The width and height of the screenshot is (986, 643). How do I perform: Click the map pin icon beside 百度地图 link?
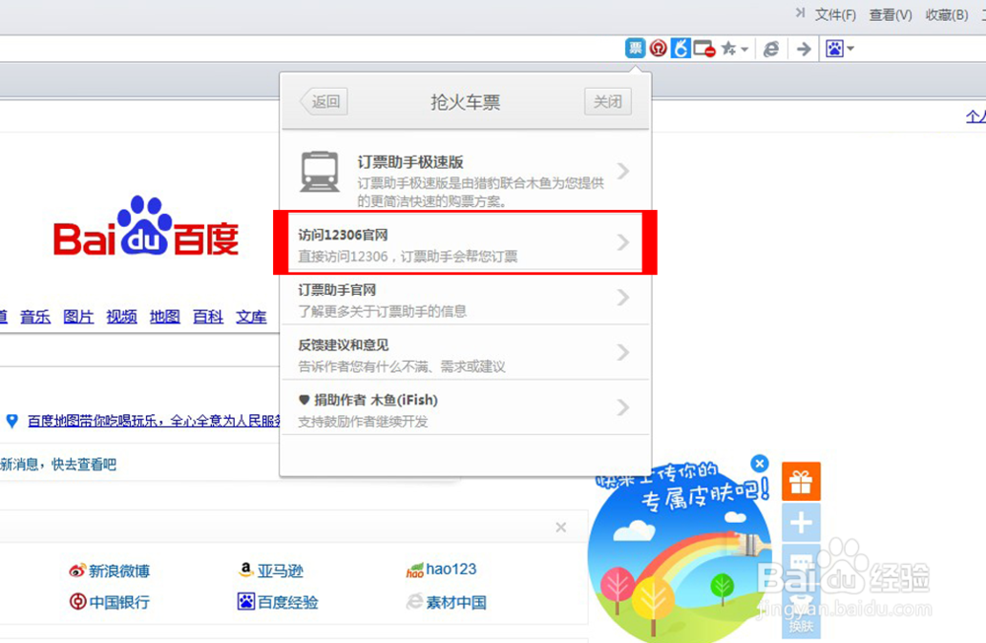(12, 421)
